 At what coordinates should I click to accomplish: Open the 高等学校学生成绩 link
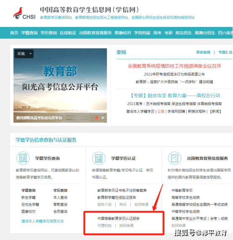pos(185,197)
